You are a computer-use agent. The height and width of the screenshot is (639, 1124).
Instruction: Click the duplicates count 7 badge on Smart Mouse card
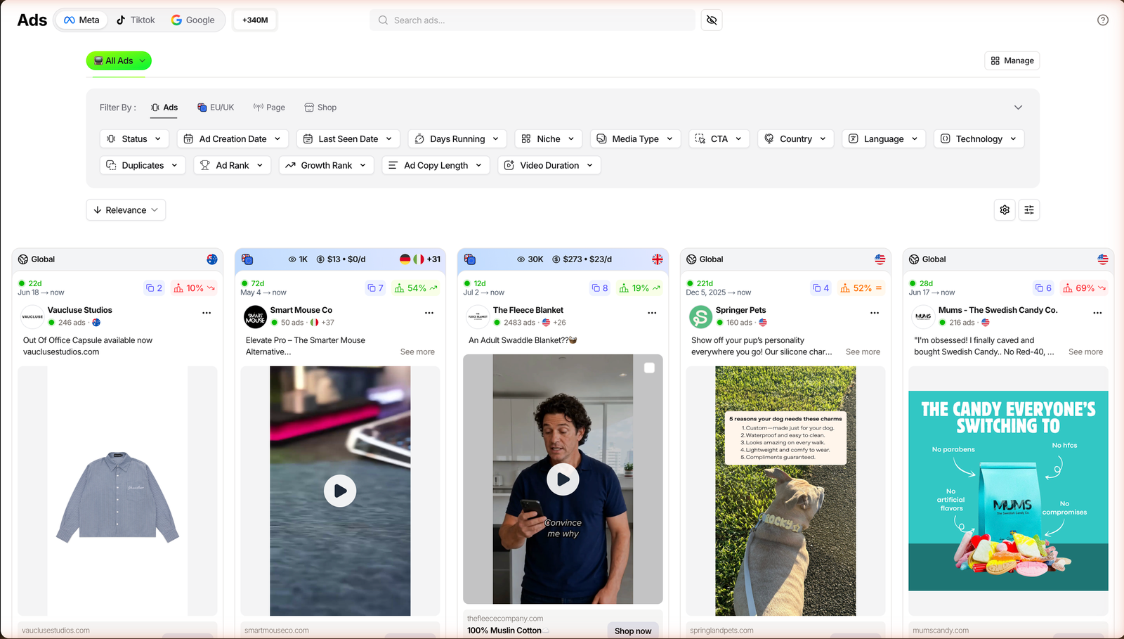point(375,288)
